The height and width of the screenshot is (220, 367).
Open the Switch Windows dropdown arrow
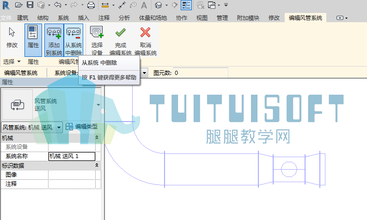coord(219,5)
